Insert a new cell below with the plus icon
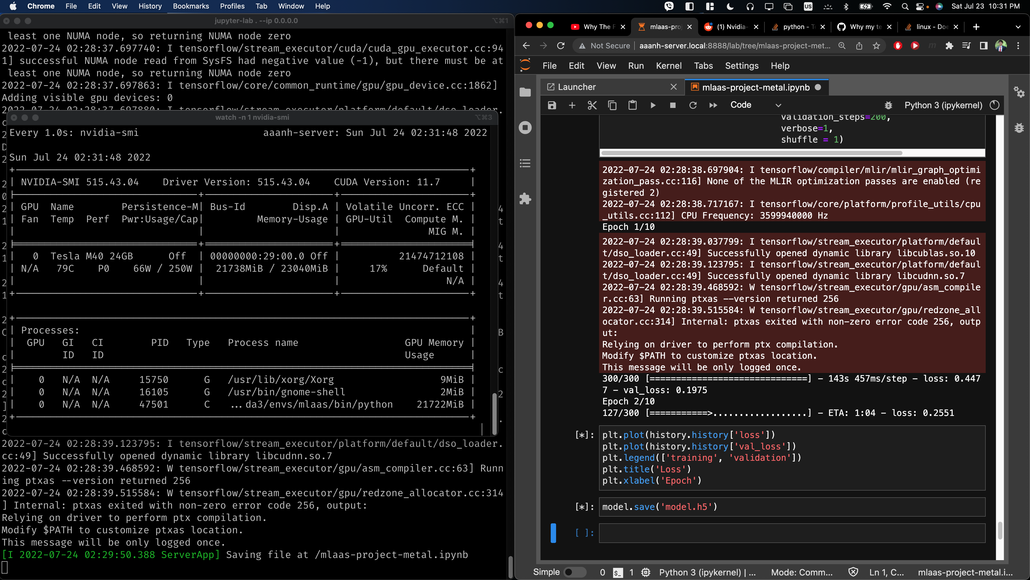Screen dimensions: 1030x580 click(572, 105)
